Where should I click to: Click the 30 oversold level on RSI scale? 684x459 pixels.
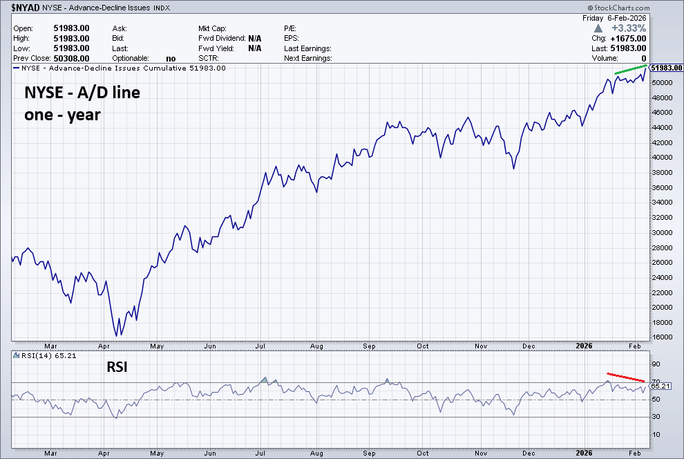pyautogui.click(x=656, y=417)
